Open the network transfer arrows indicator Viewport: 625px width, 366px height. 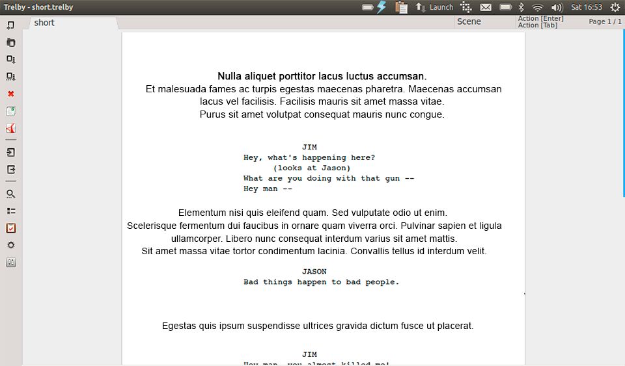pos(421,7)
